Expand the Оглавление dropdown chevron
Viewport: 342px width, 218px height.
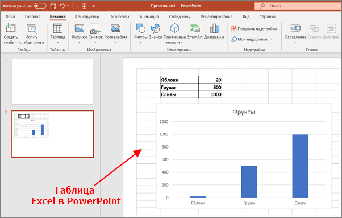295,42
